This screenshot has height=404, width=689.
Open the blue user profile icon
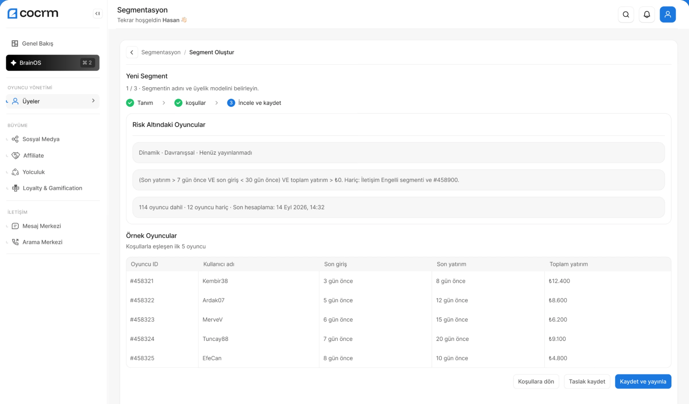point(668,14)
